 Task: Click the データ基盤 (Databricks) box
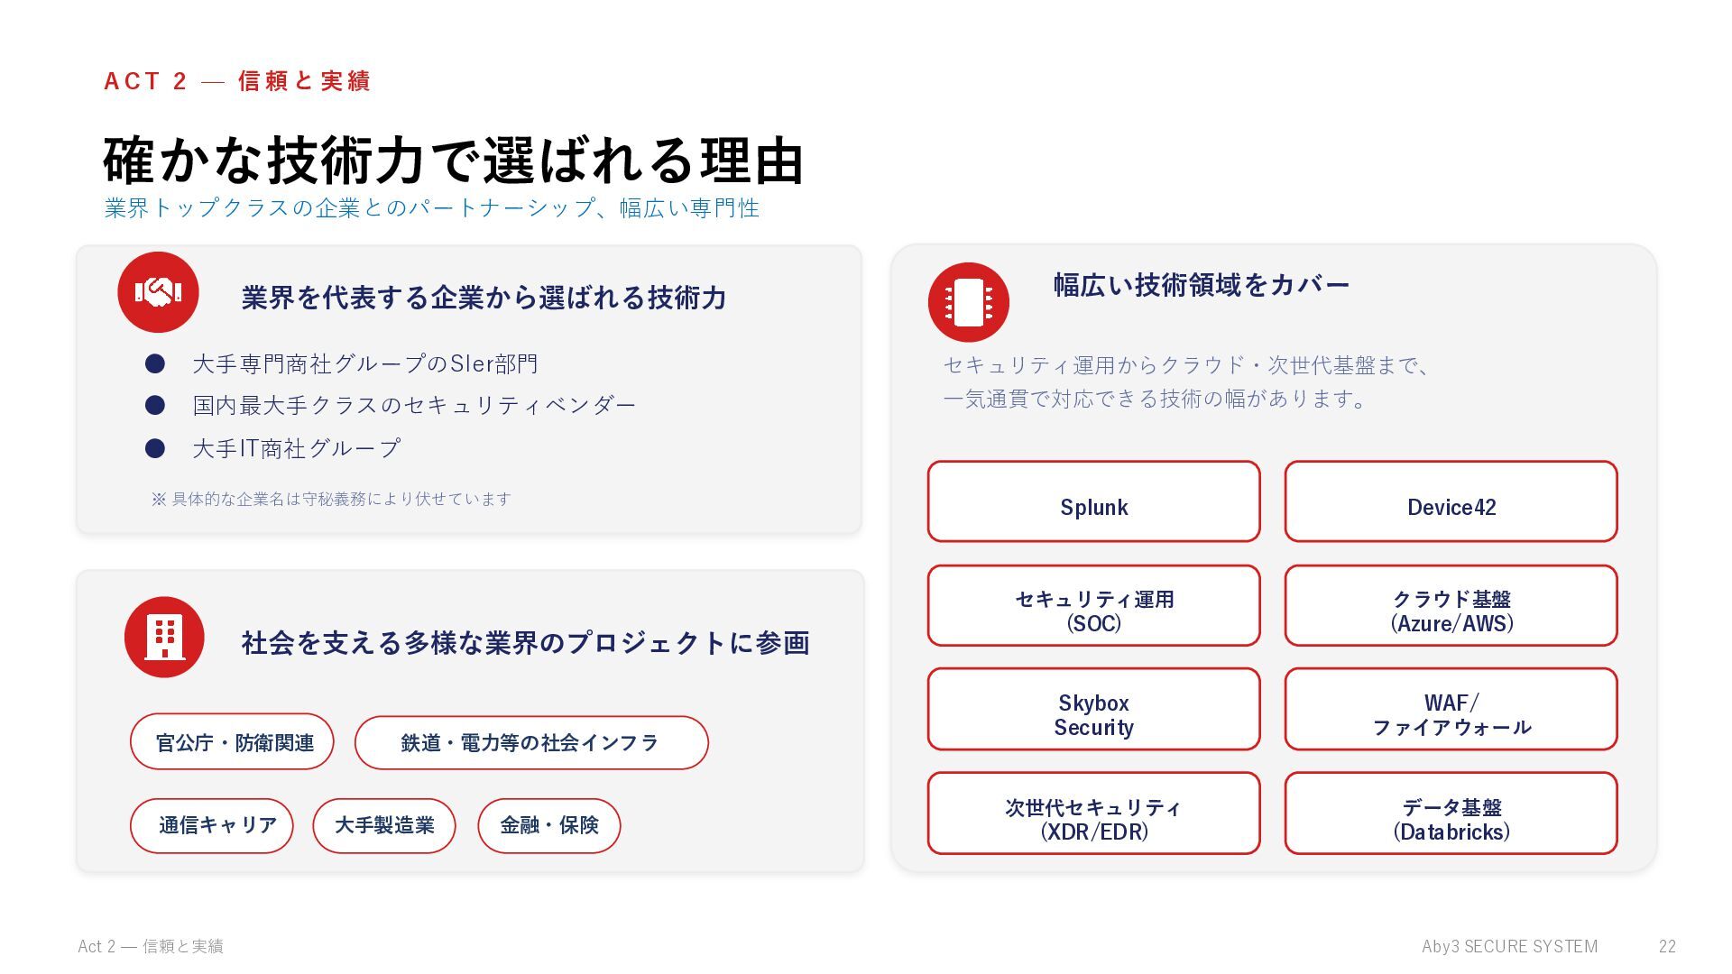pos(1451,813)
